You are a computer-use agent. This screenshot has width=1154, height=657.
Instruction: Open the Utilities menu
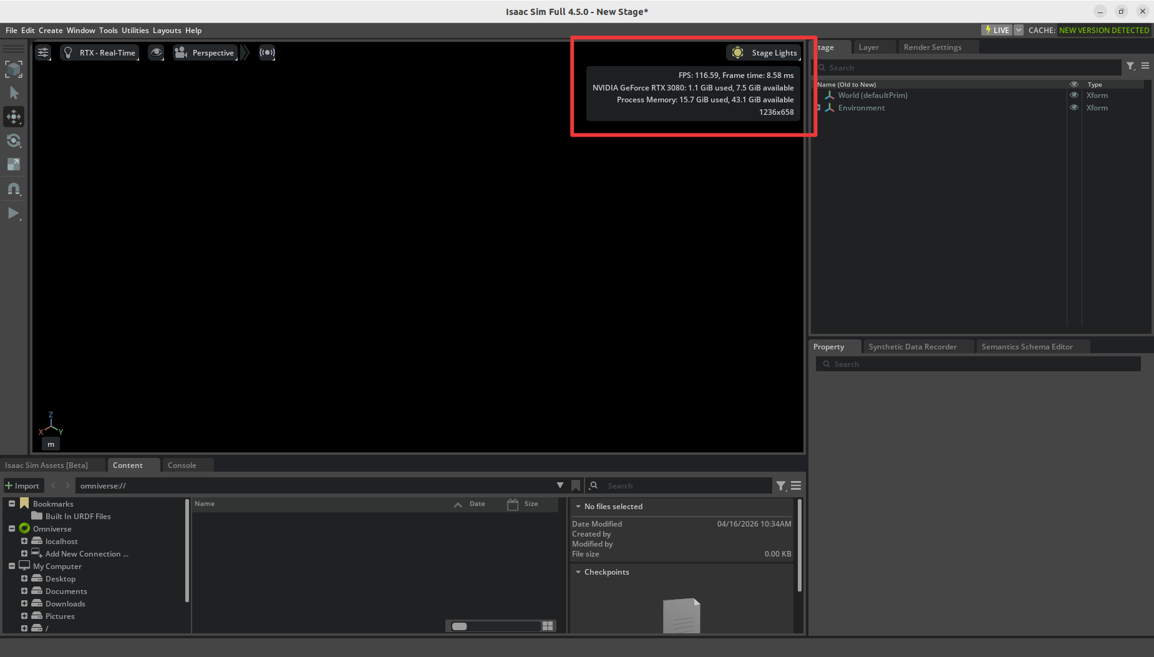click(x=135, y=30)
